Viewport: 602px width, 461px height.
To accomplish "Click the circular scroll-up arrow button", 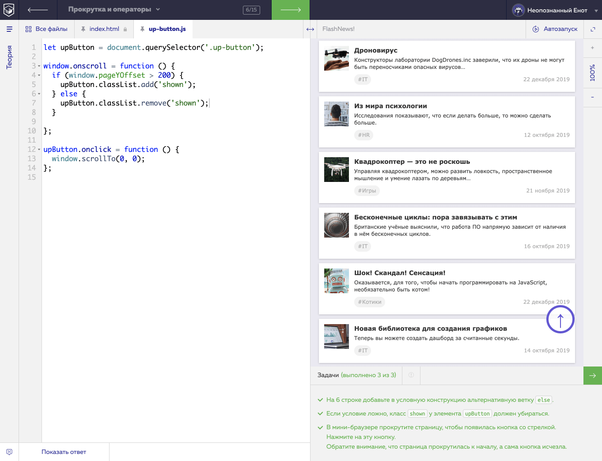I will pyautogui.click(x=560, y=320).
